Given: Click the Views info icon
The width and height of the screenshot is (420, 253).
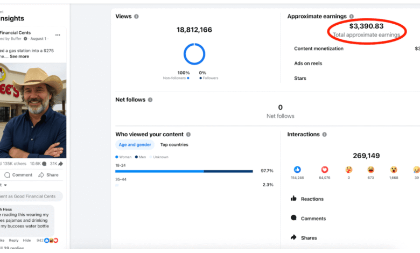Looking at the screenshot, I should point(136,17).
